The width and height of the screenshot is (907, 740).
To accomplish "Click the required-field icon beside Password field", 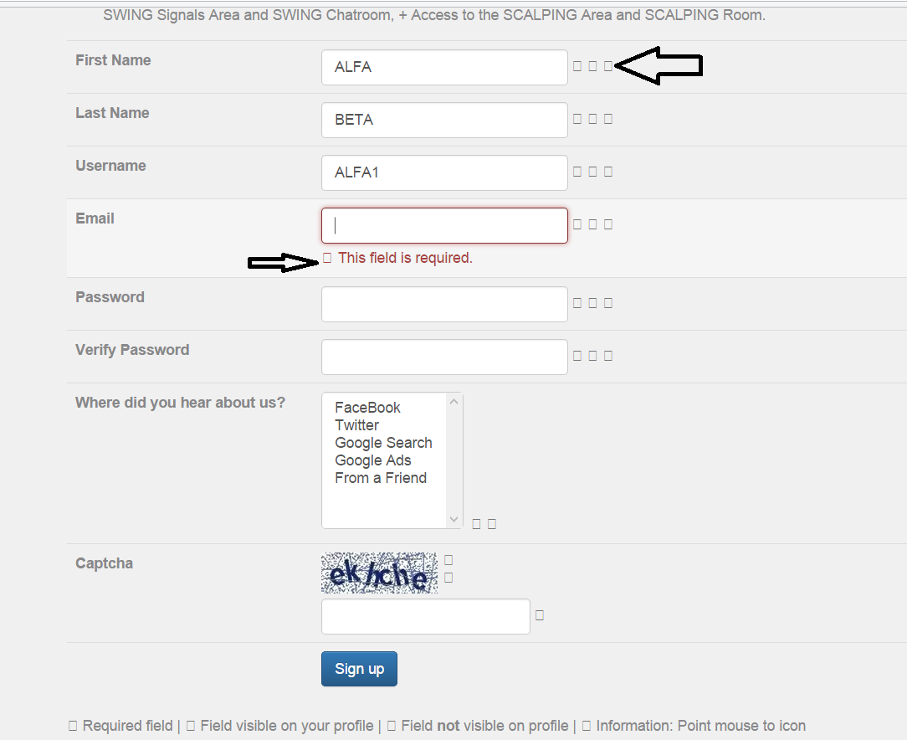I will (x=577, y=302).
